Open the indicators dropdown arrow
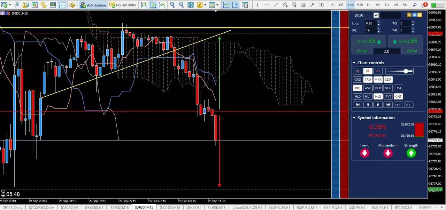 point(205,5)
